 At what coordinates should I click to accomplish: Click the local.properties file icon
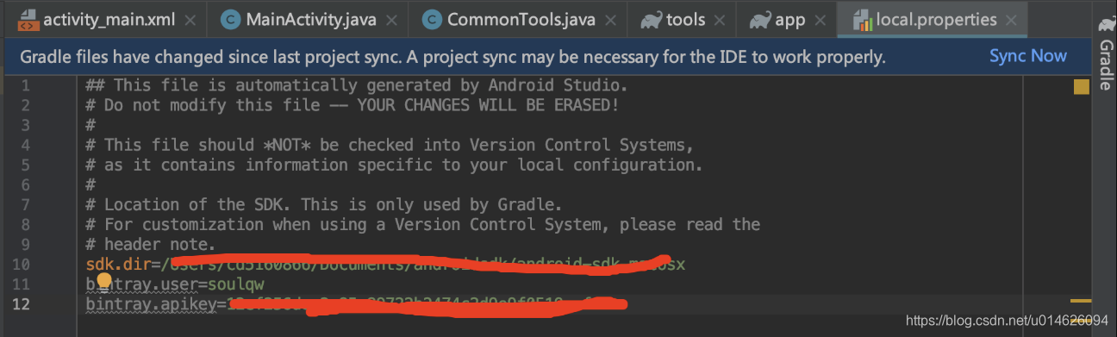point(861,20)
